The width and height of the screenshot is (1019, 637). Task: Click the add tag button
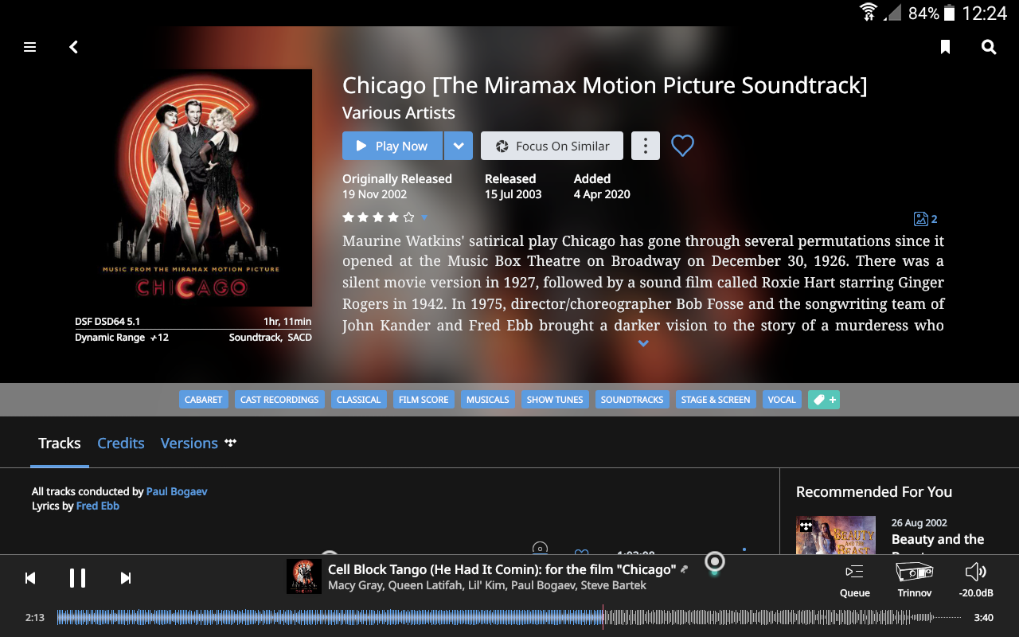point(824,400)
